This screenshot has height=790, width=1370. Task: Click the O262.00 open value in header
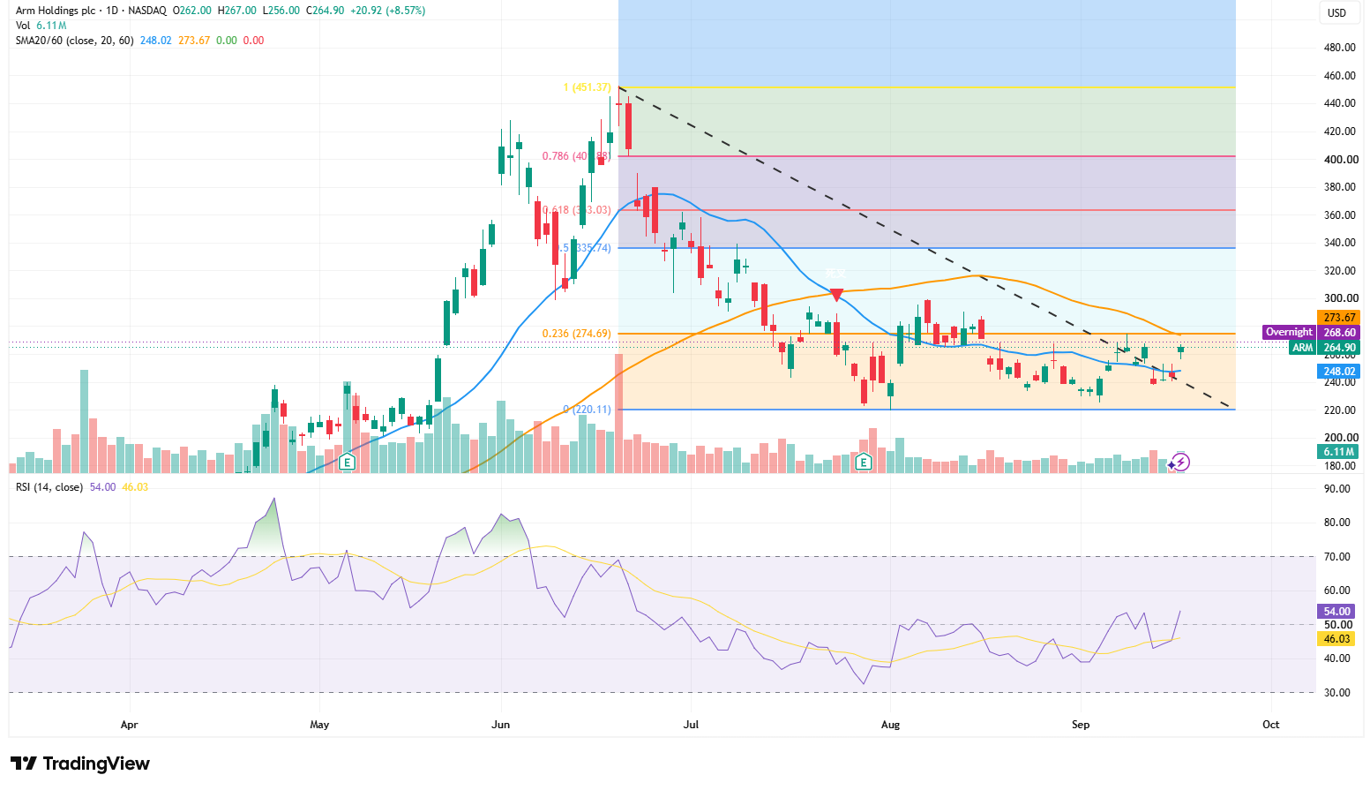192,11
